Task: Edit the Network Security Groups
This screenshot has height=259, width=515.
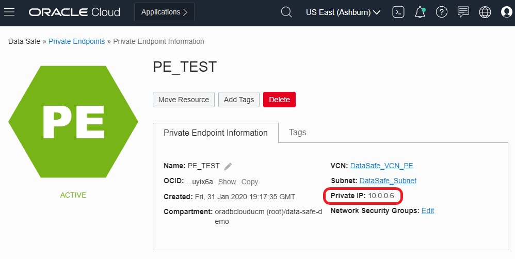Action: [x=428, y=211]
